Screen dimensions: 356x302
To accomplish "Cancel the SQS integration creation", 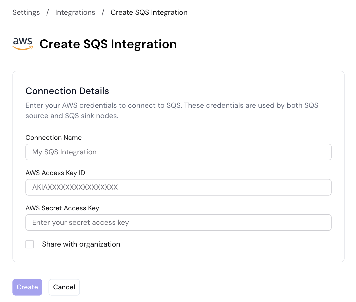I will tap(64, 287).
